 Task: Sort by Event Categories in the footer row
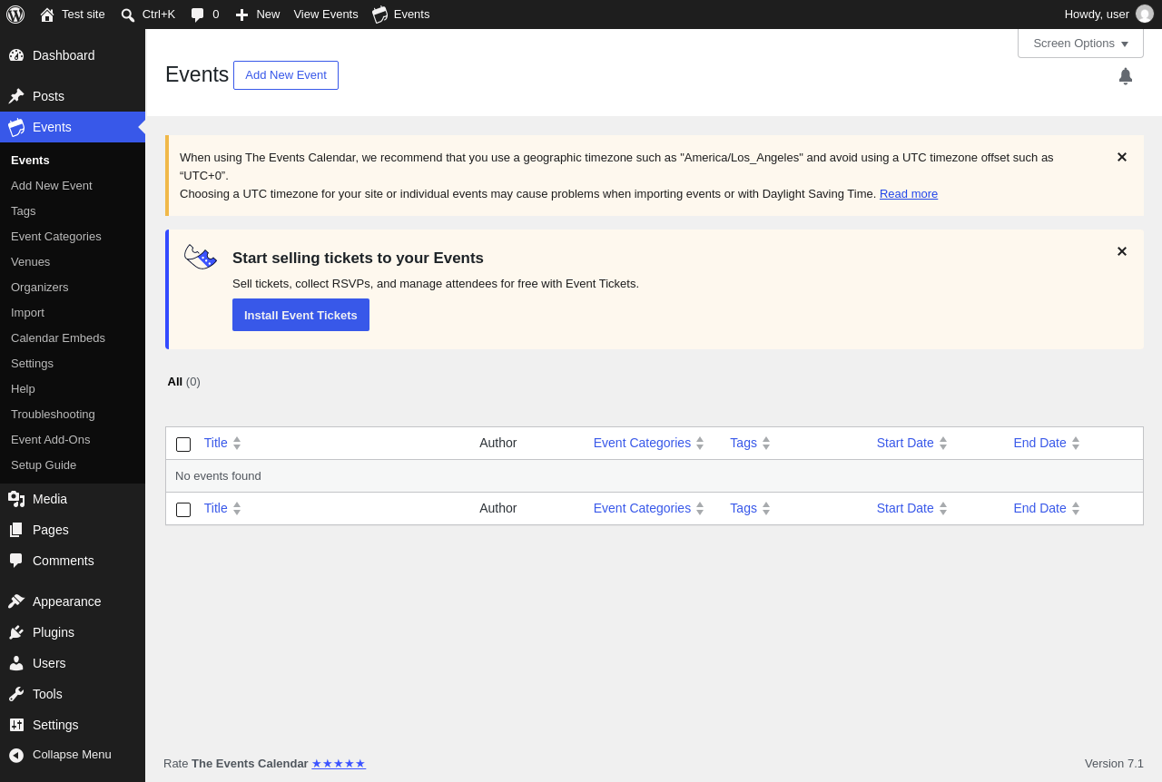coord(649,508)
